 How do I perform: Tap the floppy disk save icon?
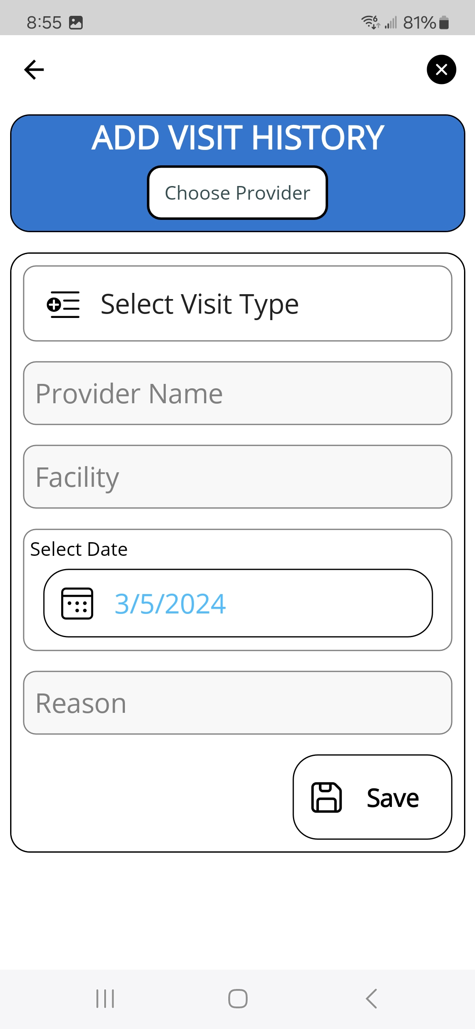pos(326,797)
